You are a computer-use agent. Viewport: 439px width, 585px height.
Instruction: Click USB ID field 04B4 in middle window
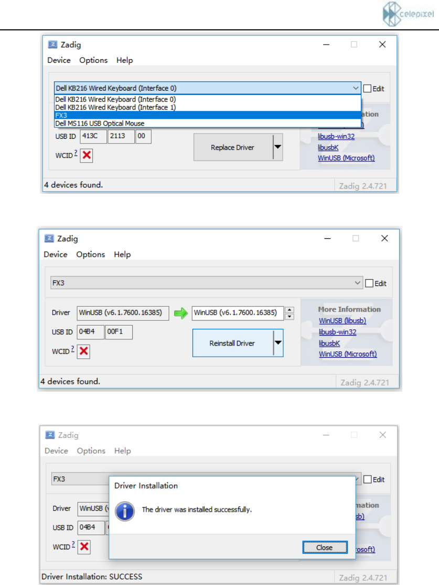[90, 332]
